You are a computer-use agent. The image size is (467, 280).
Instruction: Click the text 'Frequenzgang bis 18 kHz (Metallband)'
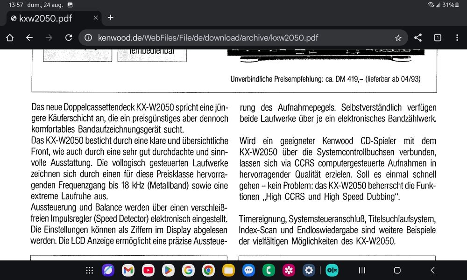(124, 185)
